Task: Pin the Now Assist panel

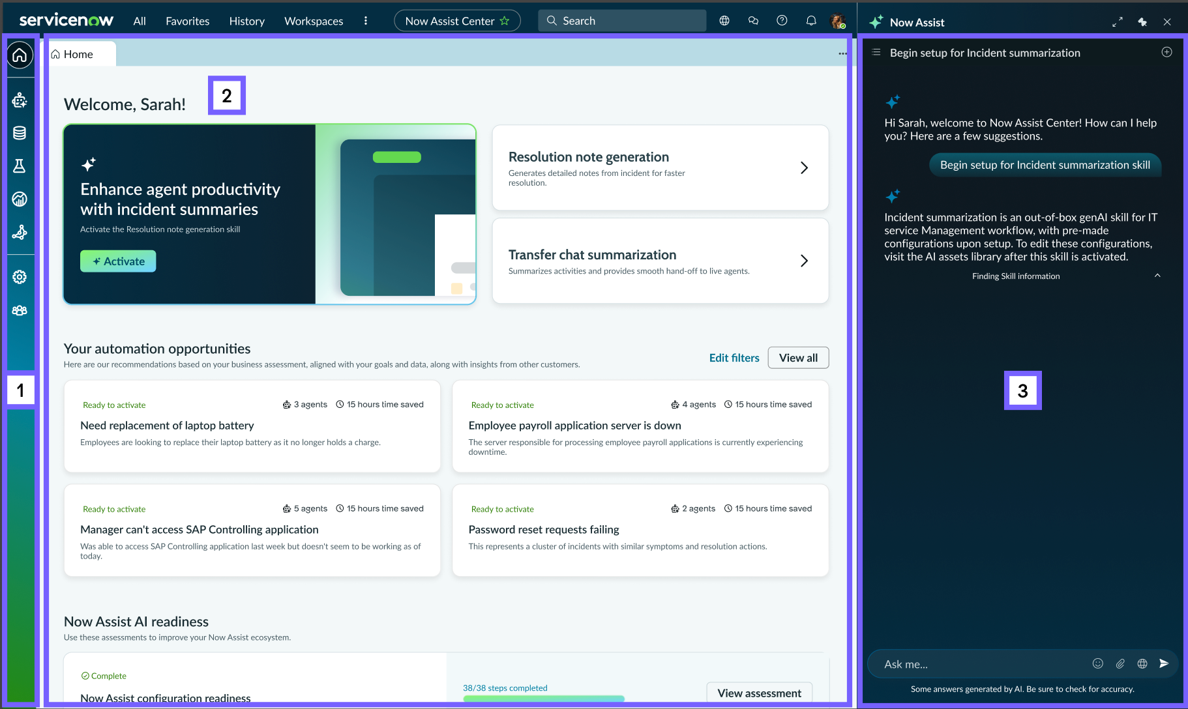Action: pos(1142,22)
